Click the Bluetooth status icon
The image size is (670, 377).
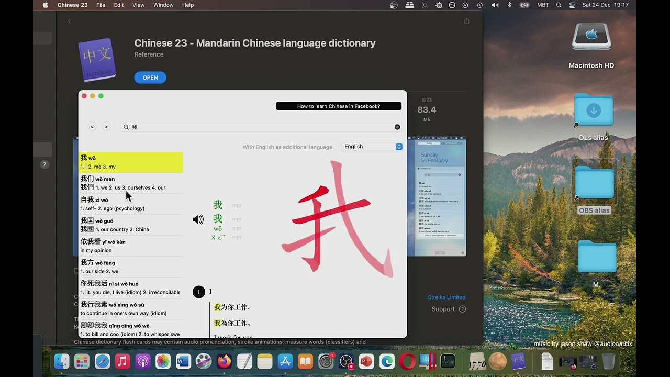point(509,5)
